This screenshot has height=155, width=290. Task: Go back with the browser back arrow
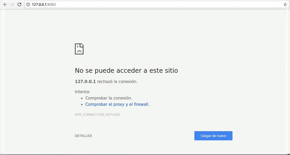click(5, 4)
